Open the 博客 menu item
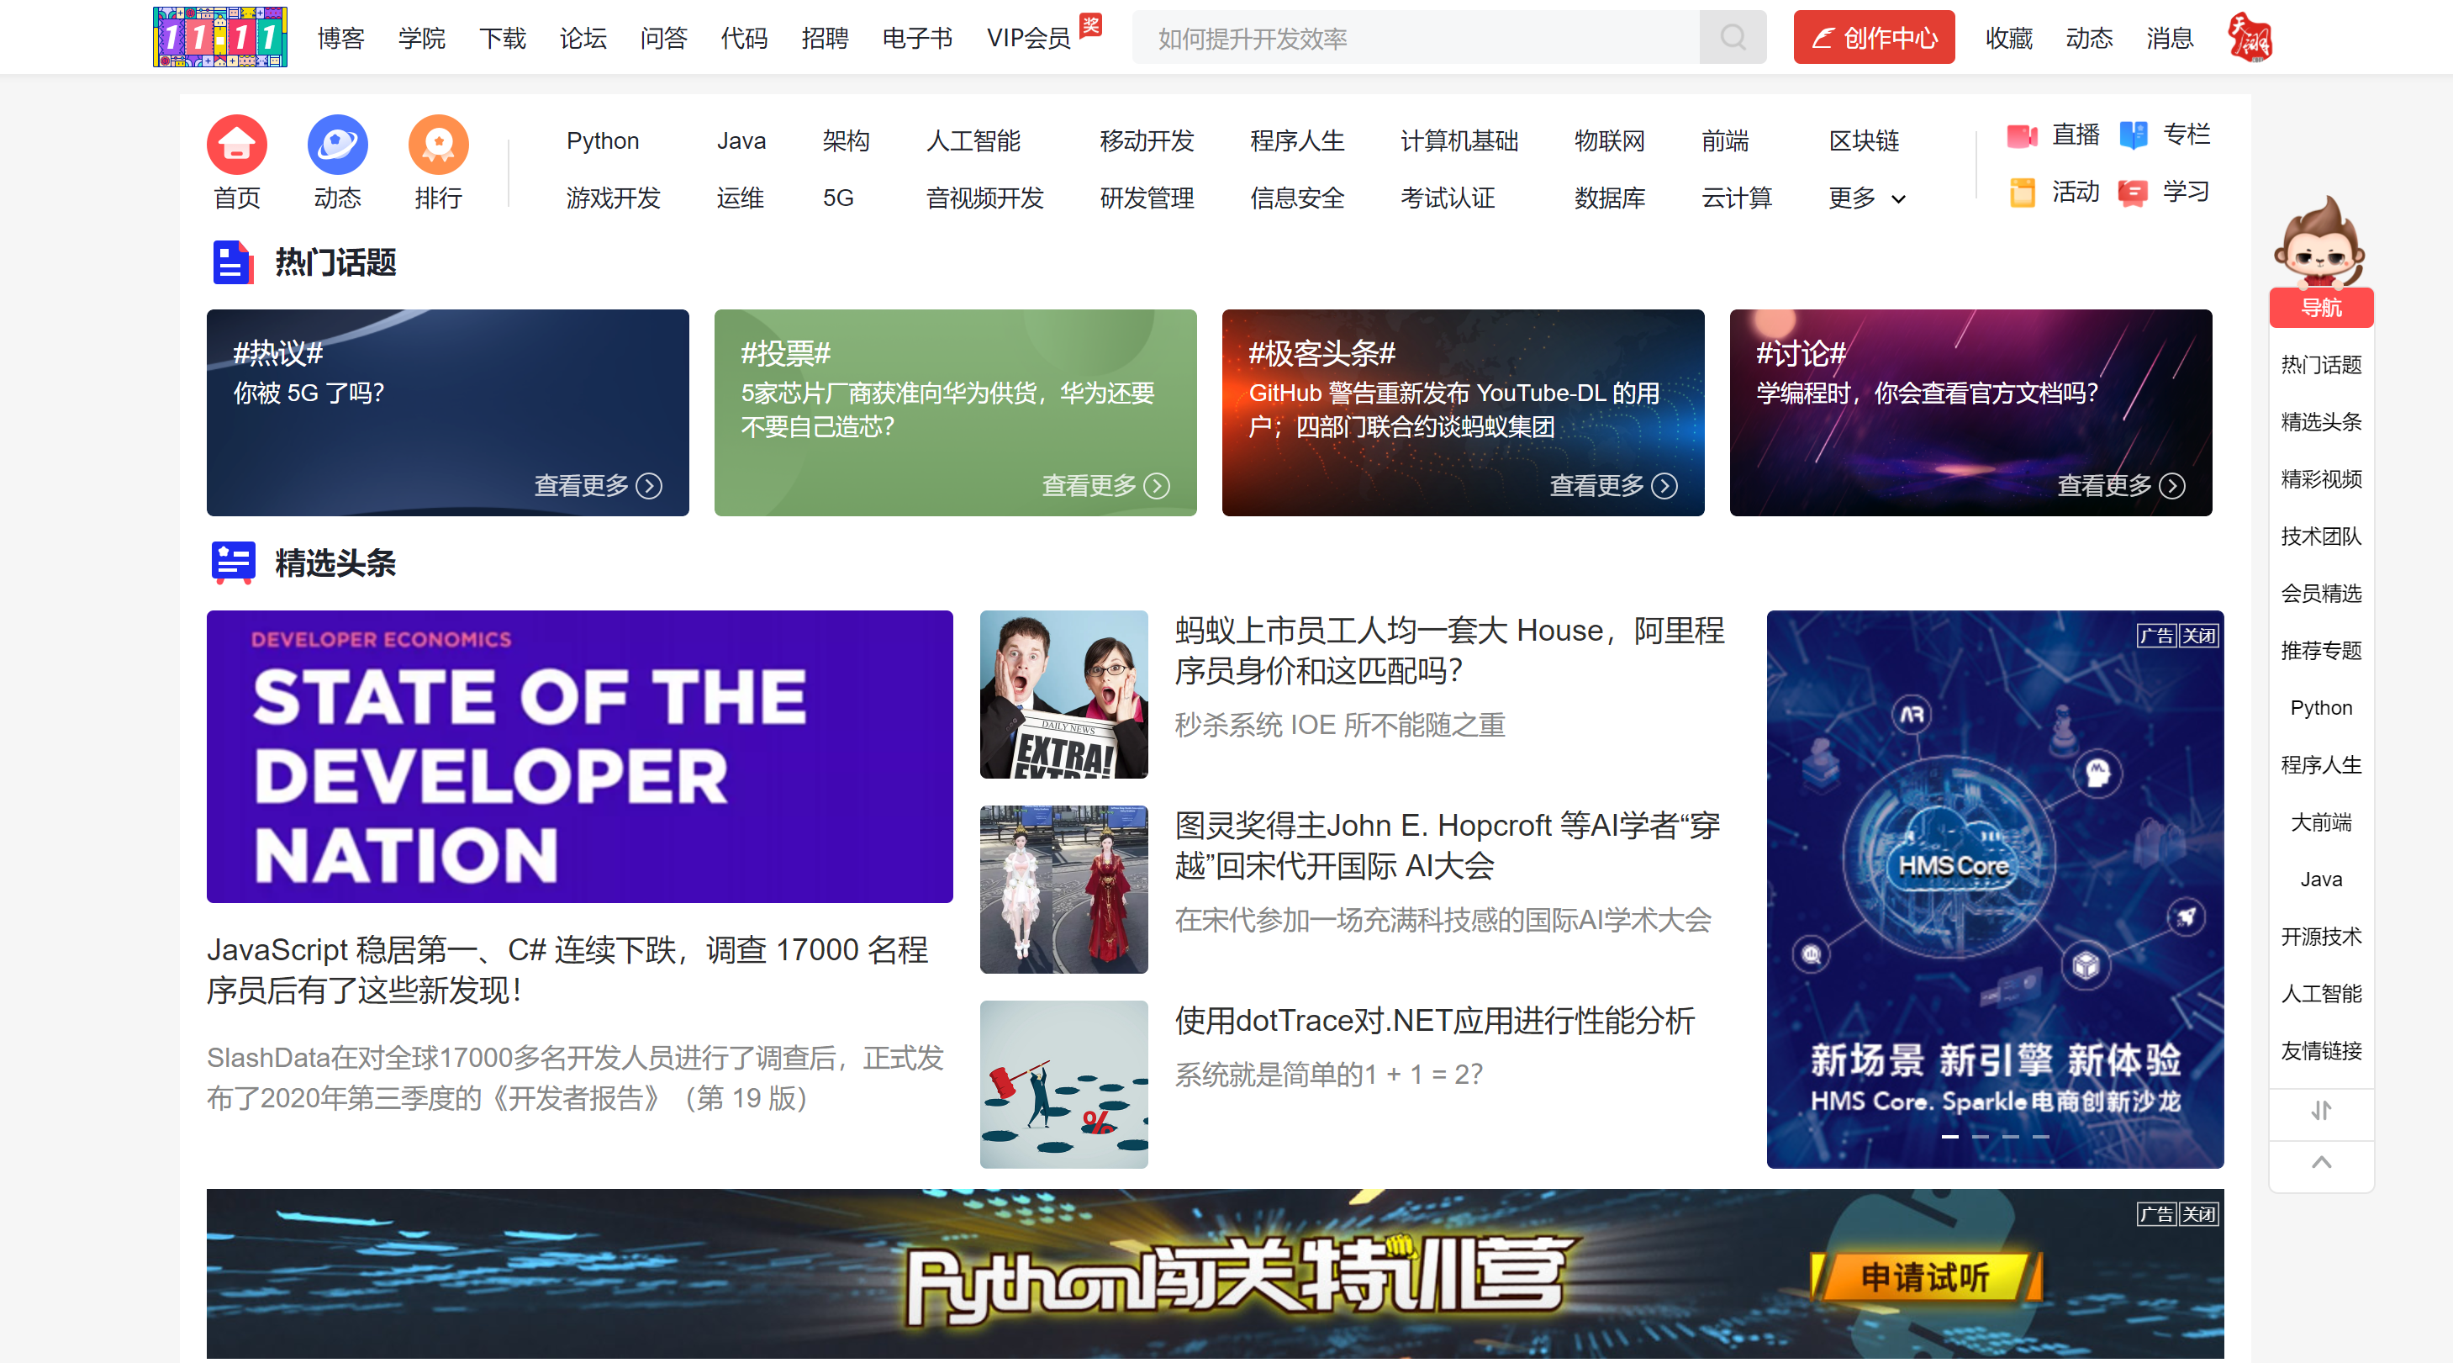This screenshot has height=1363, width=2453. (x=341, y=38)
